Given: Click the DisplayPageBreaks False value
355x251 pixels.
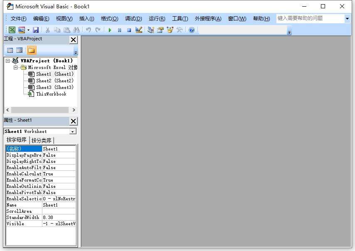Looking at the screenshot, I should click(59, 155).
